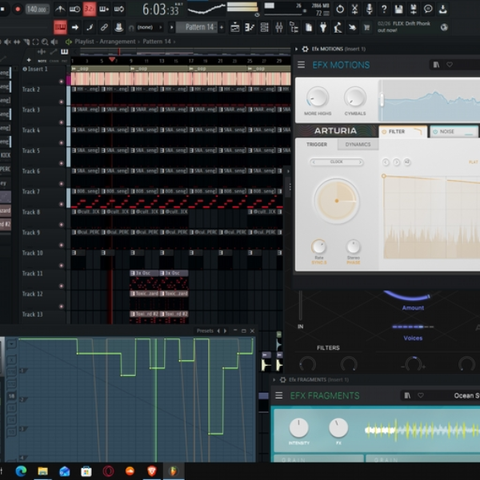Screen dimensions: 480x480
Task: Open the mixer view icon
Action: tap(279, 27)
